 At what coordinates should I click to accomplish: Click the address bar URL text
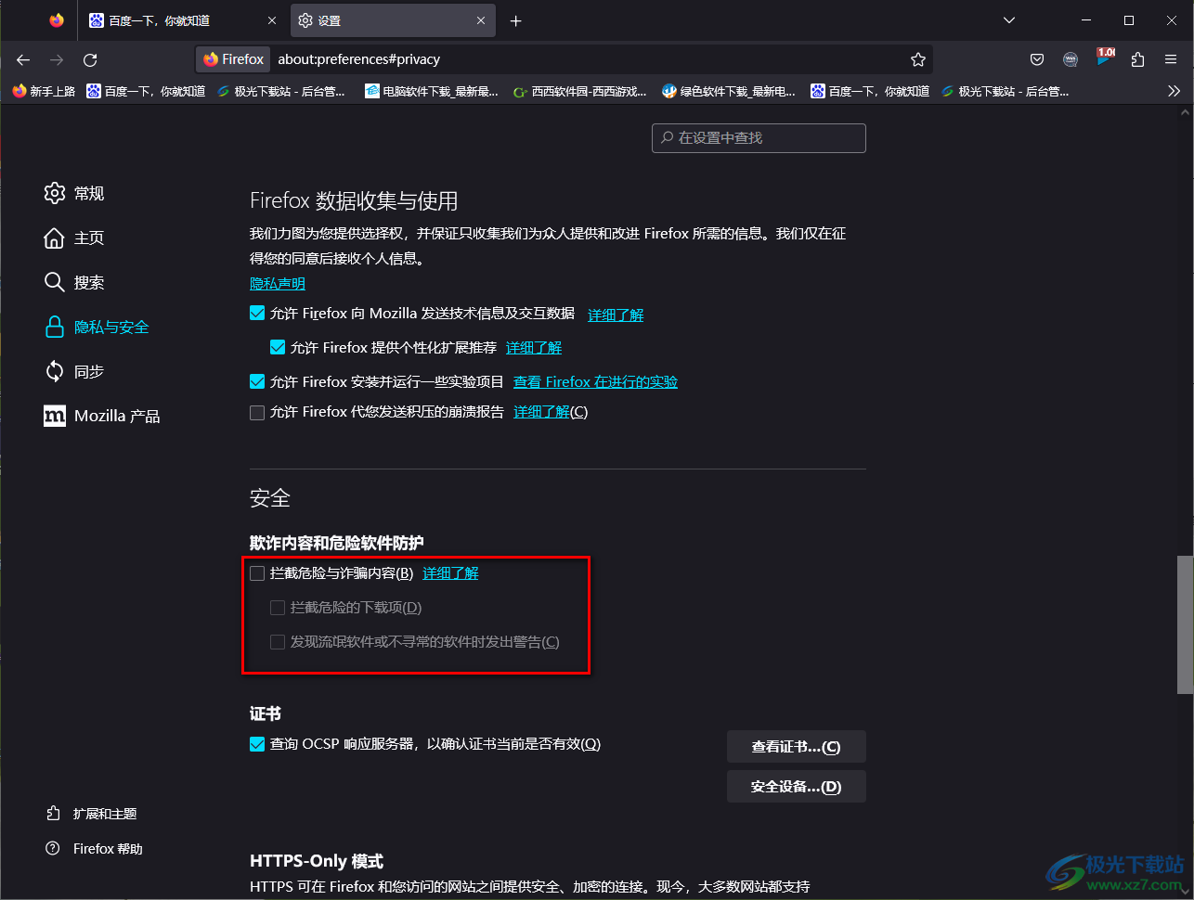tap(358, 59)
